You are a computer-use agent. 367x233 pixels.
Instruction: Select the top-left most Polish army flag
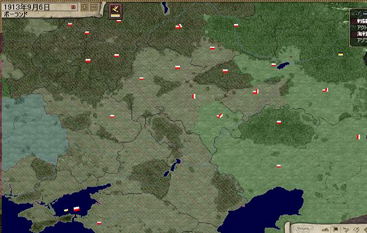[x=70, y=24]
